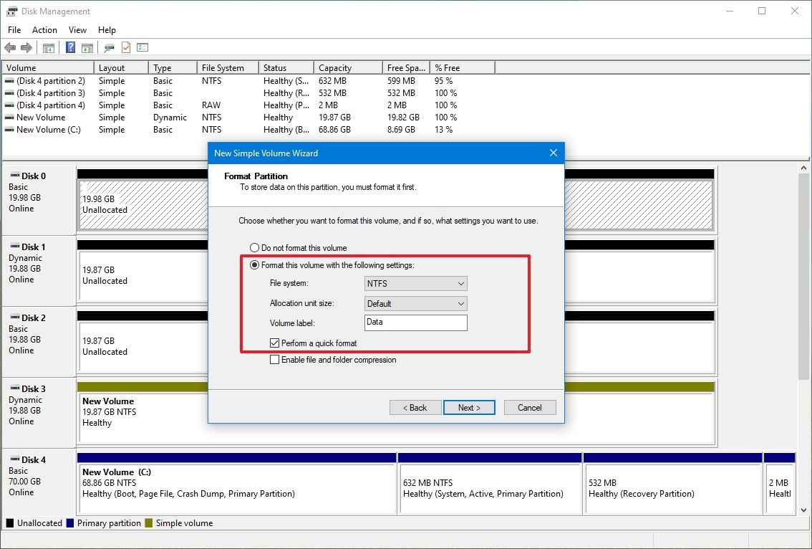Screen dimensions: 812x549
Task: Open Help using the question mark icon
Action: [70, 47]
